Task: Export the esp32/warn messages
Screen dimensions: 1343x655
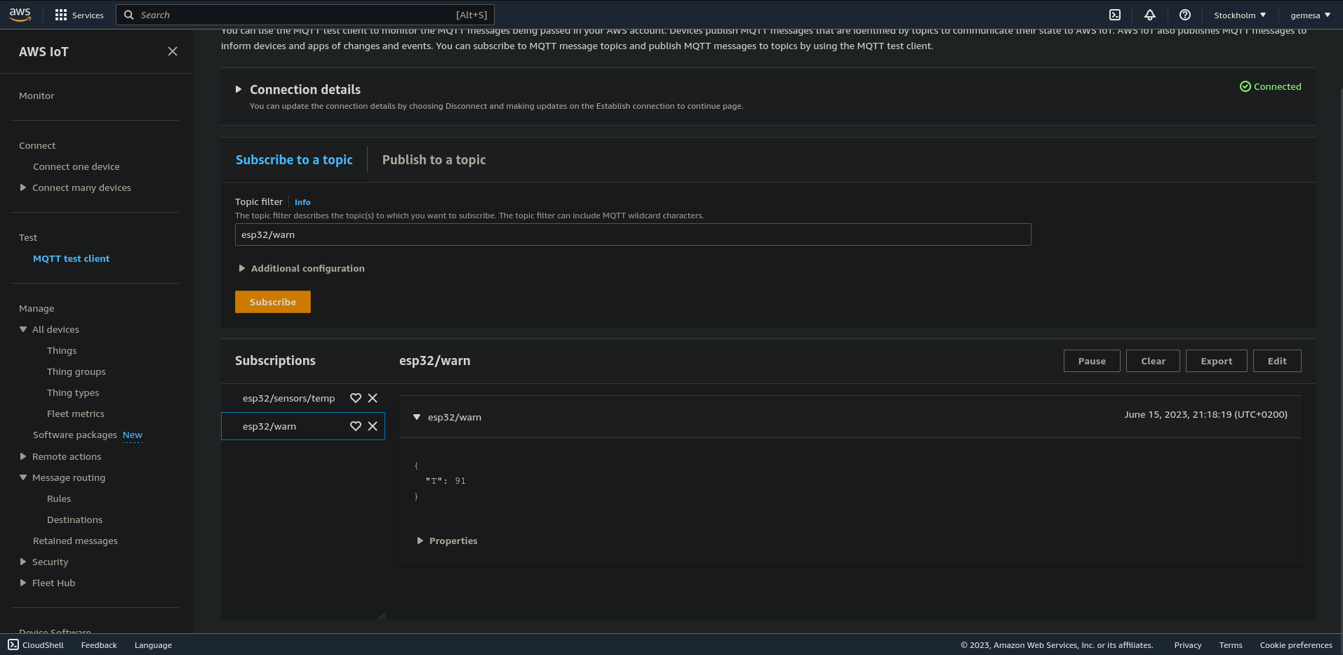Action: pyautogui.click(x=1216, y=361)
